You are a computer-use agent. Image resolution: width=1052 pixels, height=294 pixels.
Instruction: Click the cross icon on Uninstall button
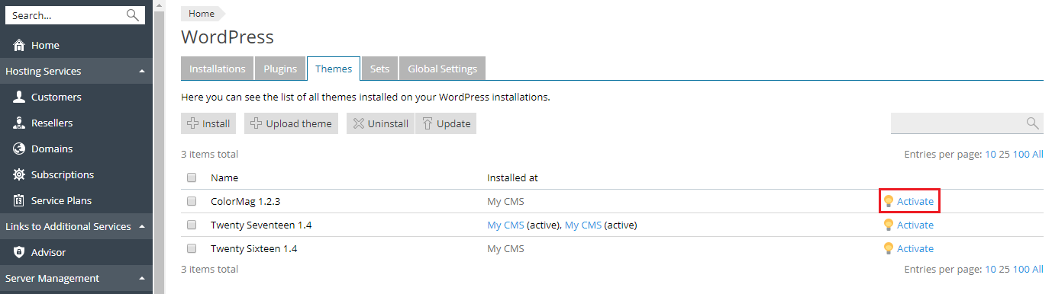point(359,123)
